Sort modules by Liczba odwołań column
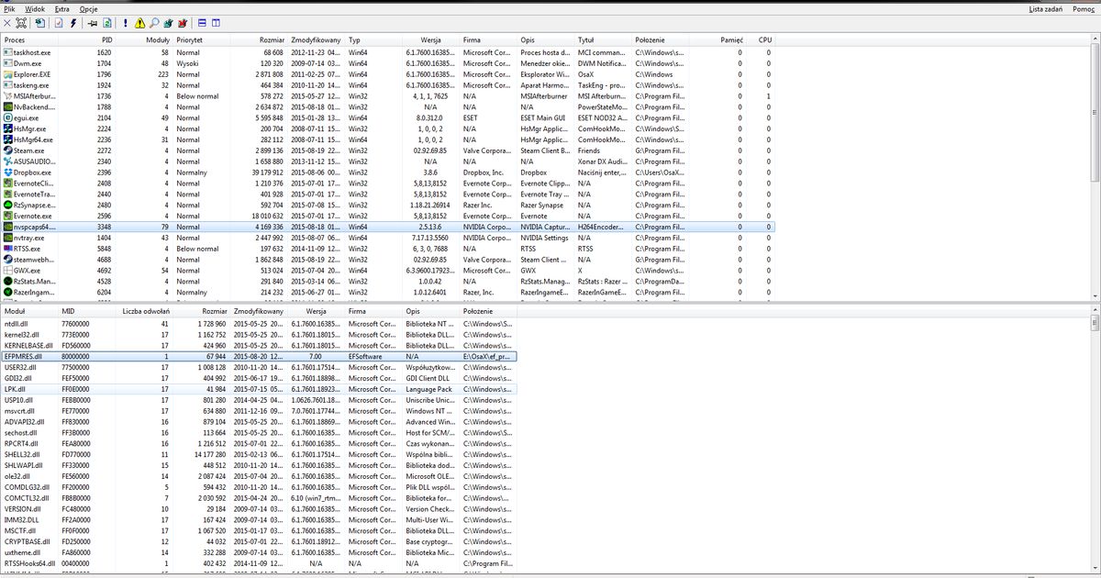This screenshot has width=1101, height=578. point(144,312)
